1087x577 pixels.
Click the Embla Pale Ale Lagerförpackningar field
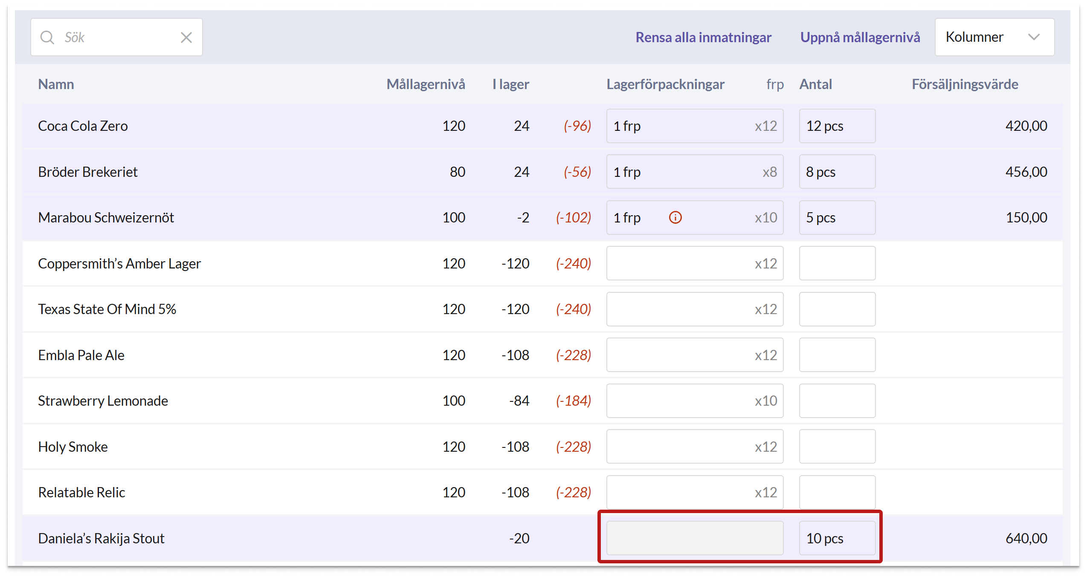(695, 355)
